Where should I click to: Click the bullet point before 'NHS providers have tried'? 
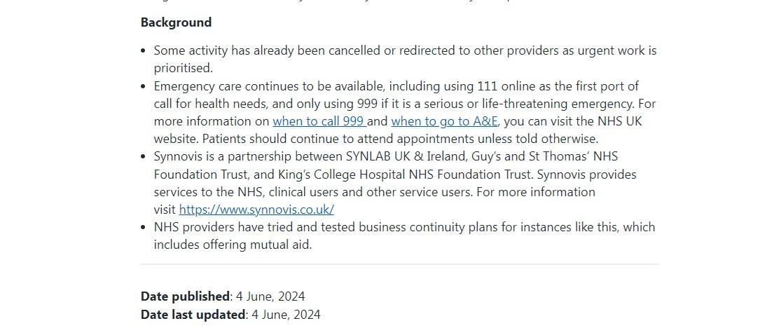pyautogui.click(x=144, y=228)
